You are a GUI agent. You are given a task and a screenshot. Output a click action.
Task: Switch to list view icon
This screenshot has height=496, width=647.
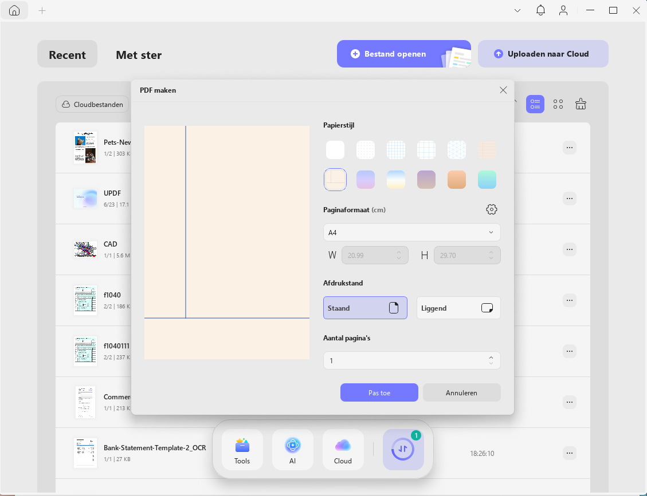tap(535, 104)
